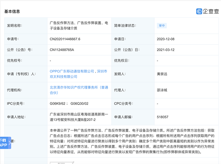Screen dimensions: 221x164
Task: Click application date 2020-12-08
Action: click(166, 39)
